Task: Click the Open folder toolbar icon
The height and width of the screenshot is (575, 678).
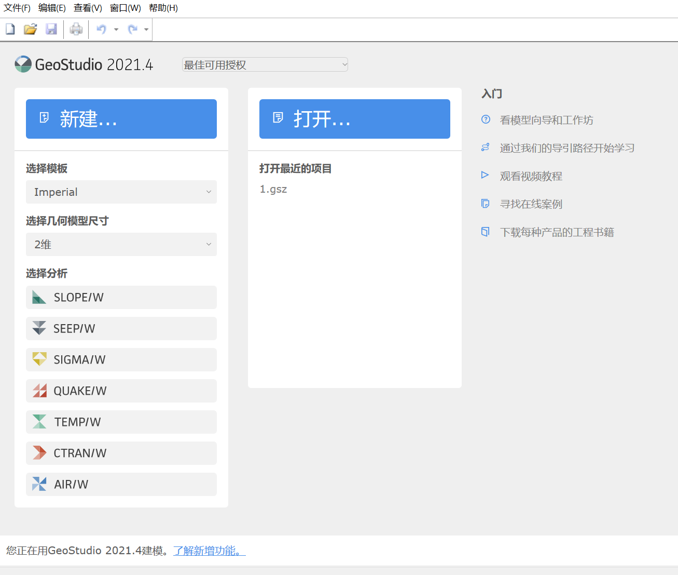Action: click(31, 29)
